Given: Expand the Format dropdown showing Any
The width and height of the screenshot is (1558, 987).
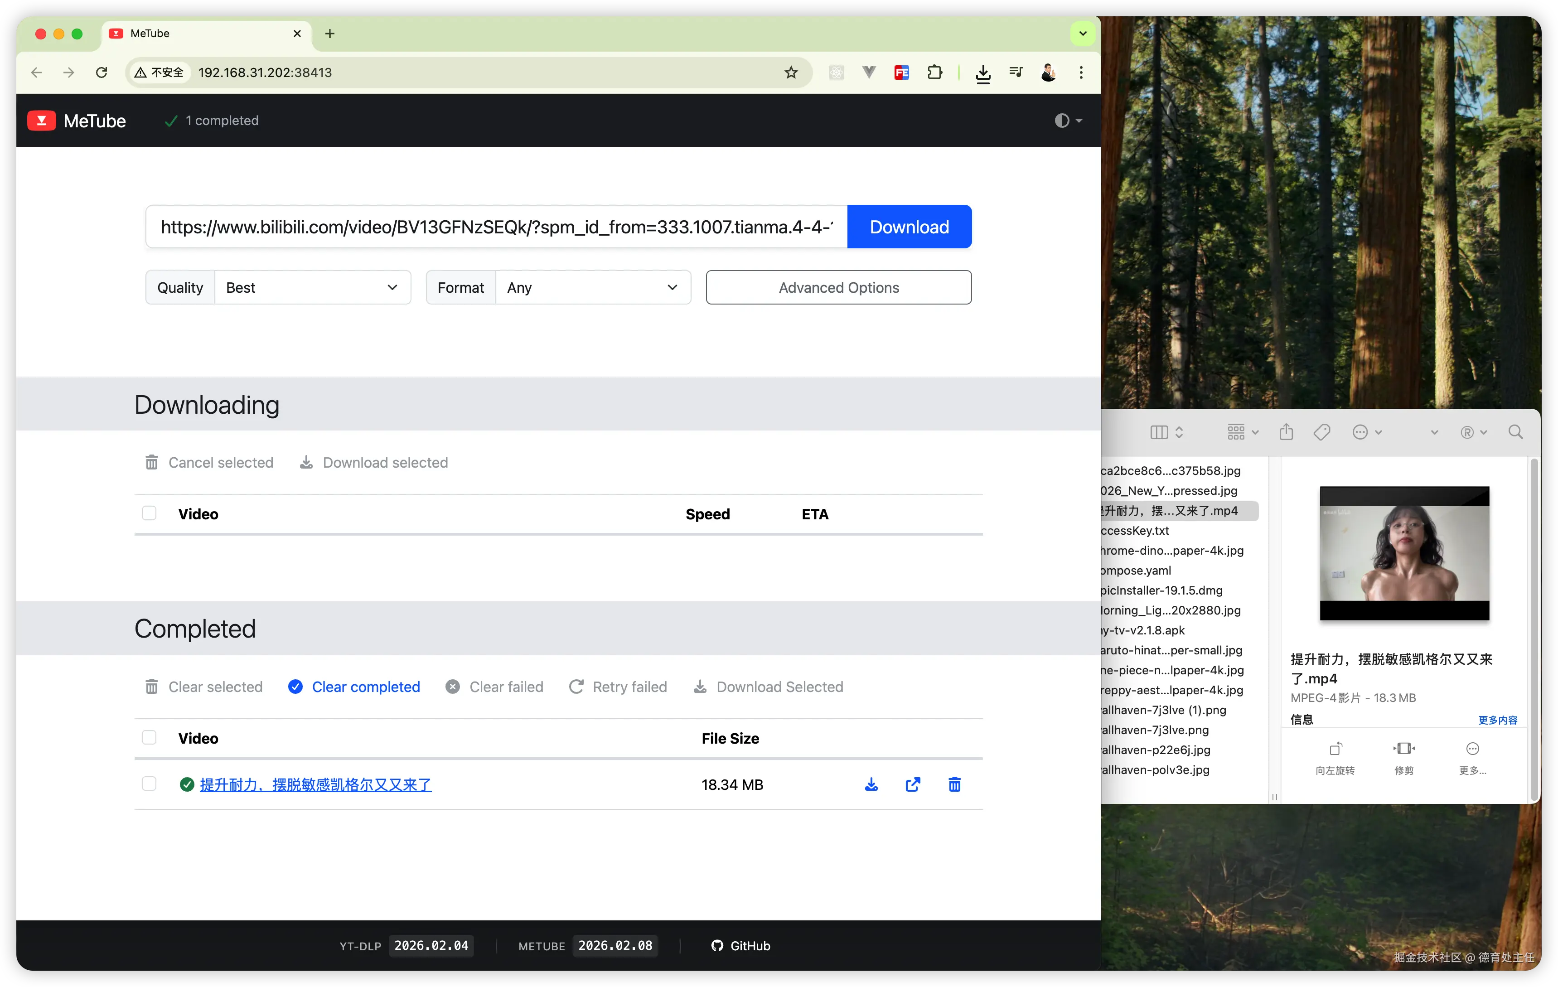Looking at the screenshot, I should point(592,287).
